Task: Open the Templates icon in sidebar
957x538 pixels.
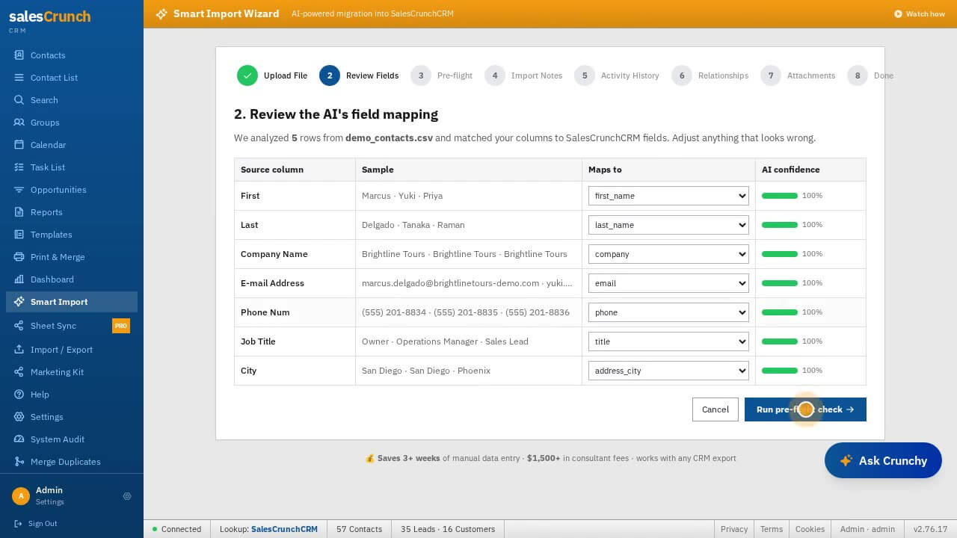Action: 19,235
